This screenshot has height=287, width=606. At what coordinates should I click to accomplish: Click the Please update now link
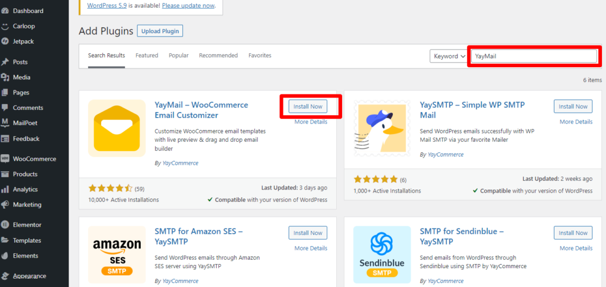[188, 6]
